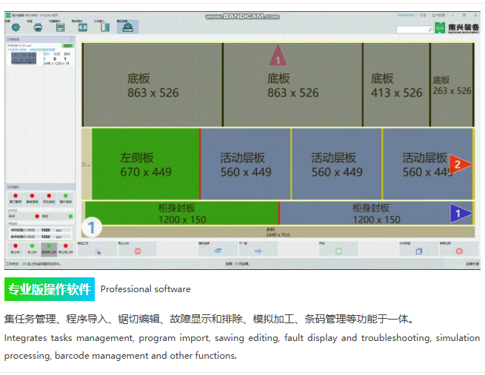The width and height of the screenshot is (485, 375).
Task: Click the first 1000 pcs quantity field
Action: click(46, 230)
